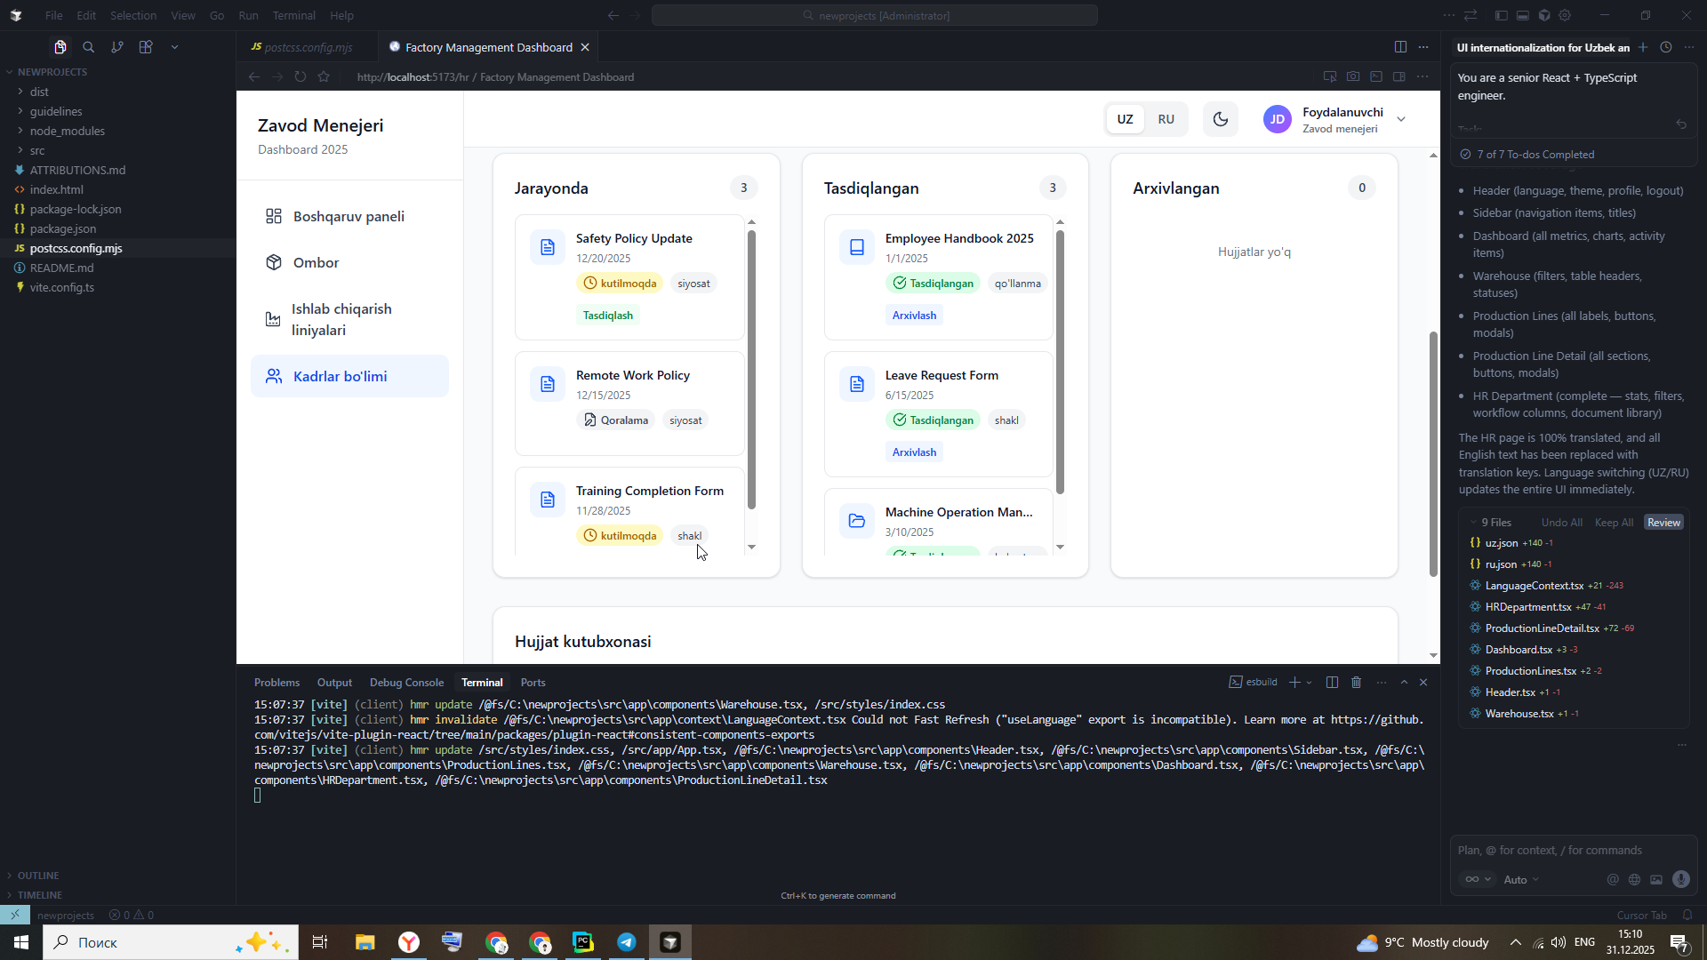Reload the browser preview page
The height and width of the screenshot is (960, 1707).
tap(301, 77)
